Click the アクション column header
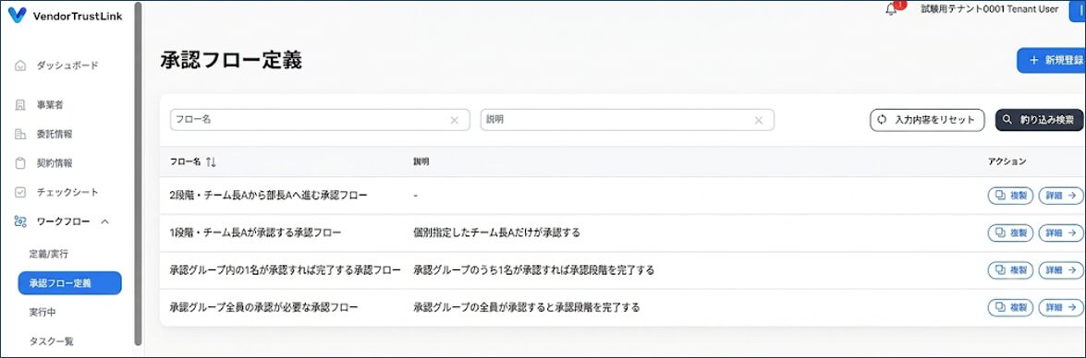The image size is (1086, 358). 1007,161
